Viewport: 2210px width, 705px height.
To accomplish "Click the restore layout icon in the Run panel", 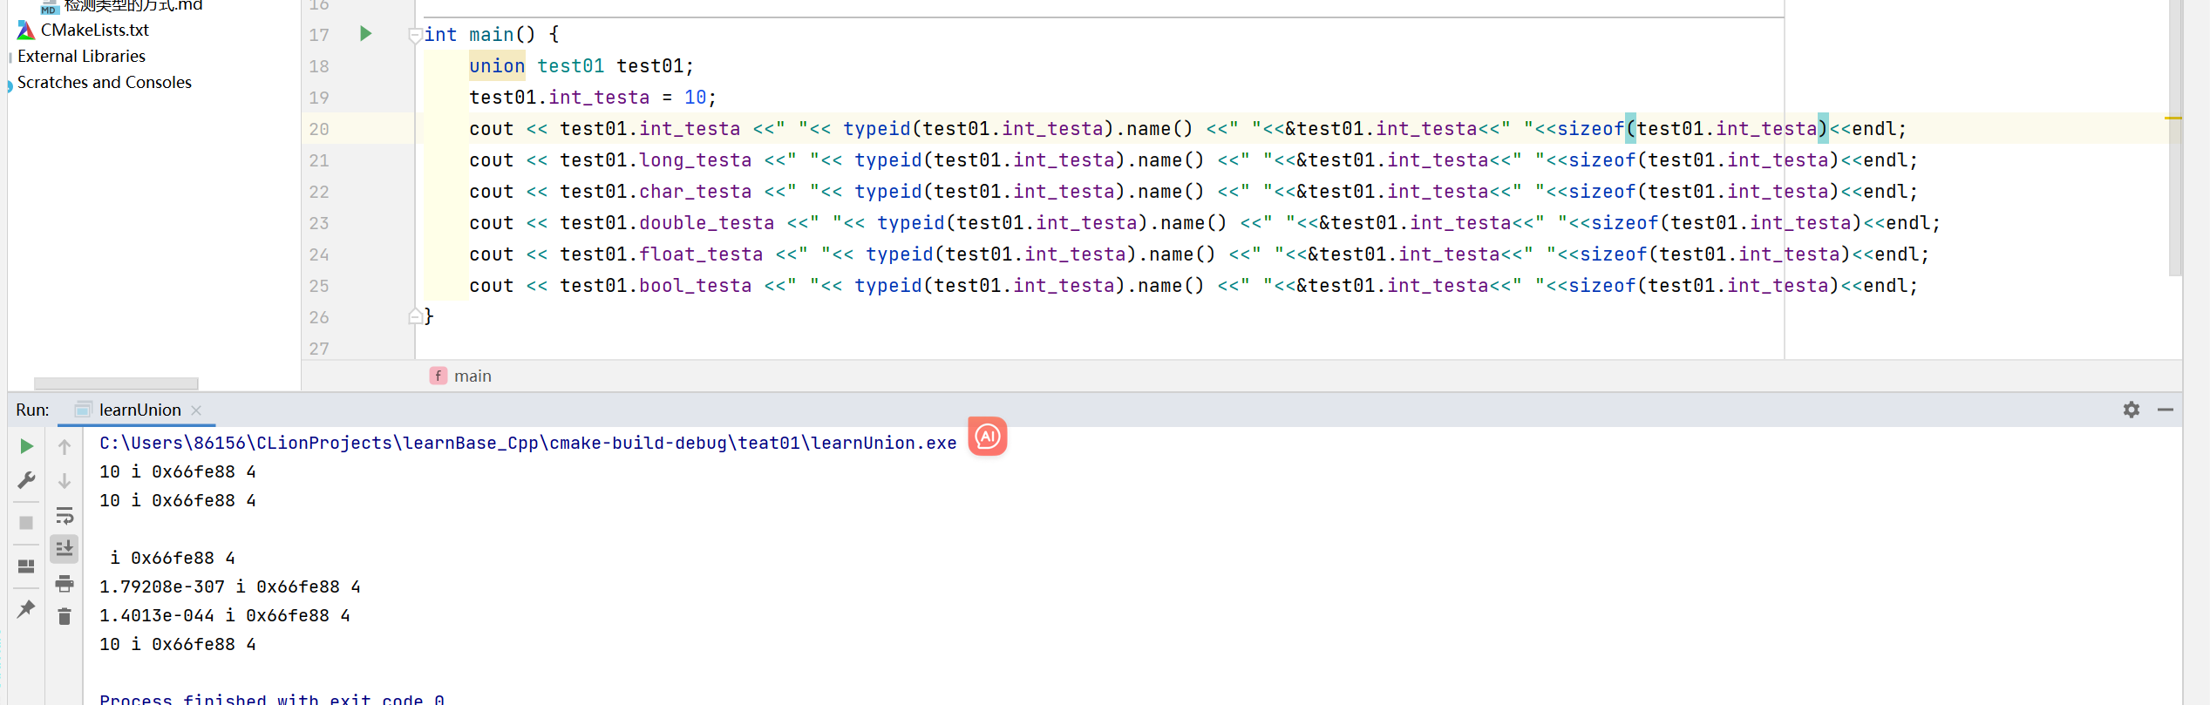I will pos(26,566).
